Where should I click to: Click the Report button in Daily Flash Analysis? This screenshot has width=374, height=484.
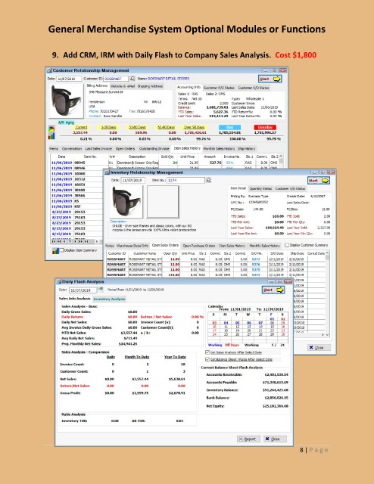click(248, 439)
